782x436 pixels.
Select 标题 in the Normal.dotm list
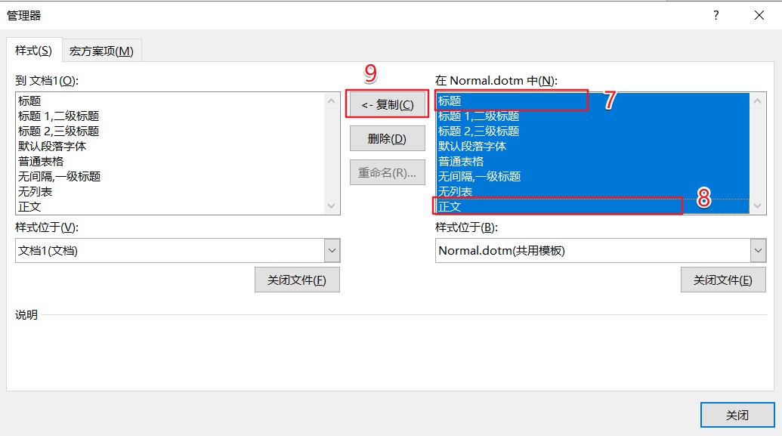click(x=593, y=100)
